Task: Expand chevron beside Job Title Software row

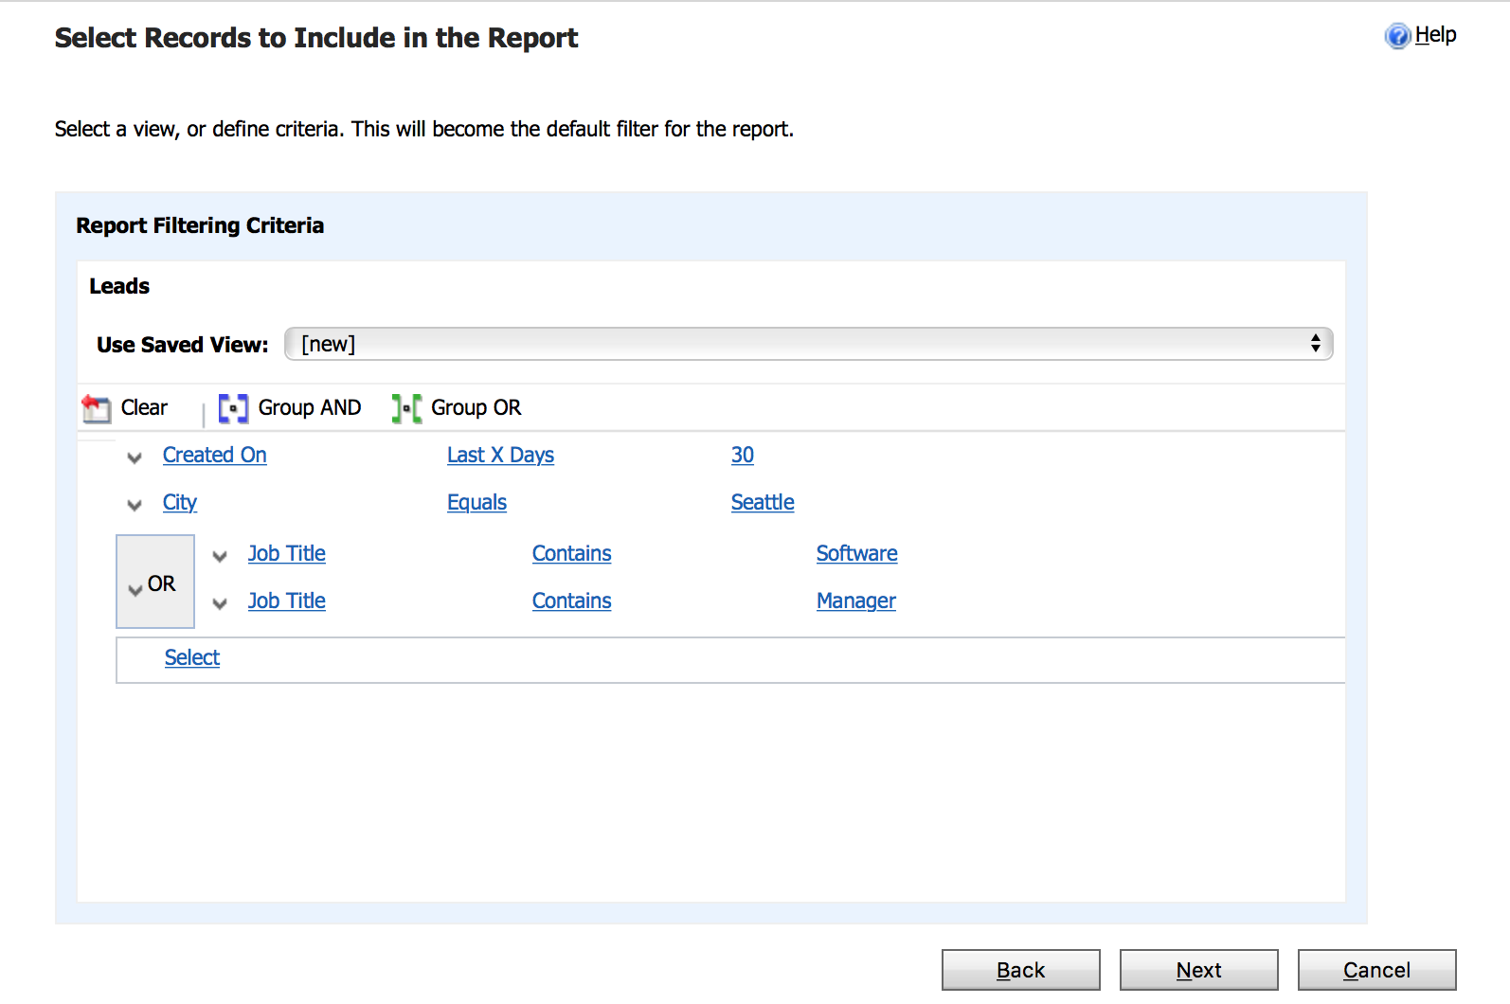Action: pyautogui.click(x=220, y=556)
